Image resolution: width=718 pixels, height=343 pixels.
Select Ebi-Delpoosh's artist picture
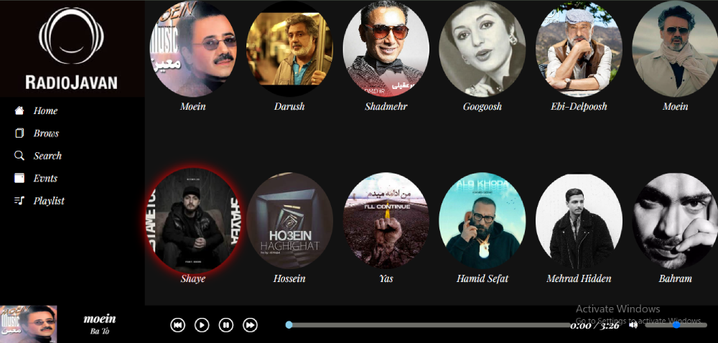click(x=579, y=49)
